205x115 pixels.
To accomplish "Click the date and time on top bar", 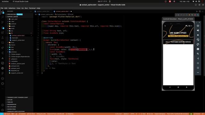I will tap(102, 1).
